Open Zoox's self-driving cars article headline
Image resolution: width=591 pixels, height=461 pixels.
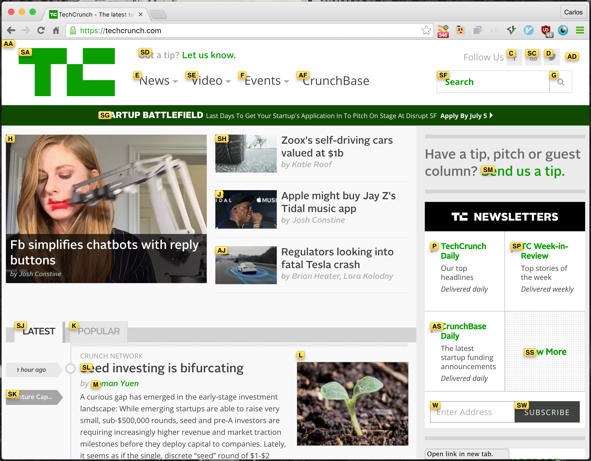click(337, 147)
